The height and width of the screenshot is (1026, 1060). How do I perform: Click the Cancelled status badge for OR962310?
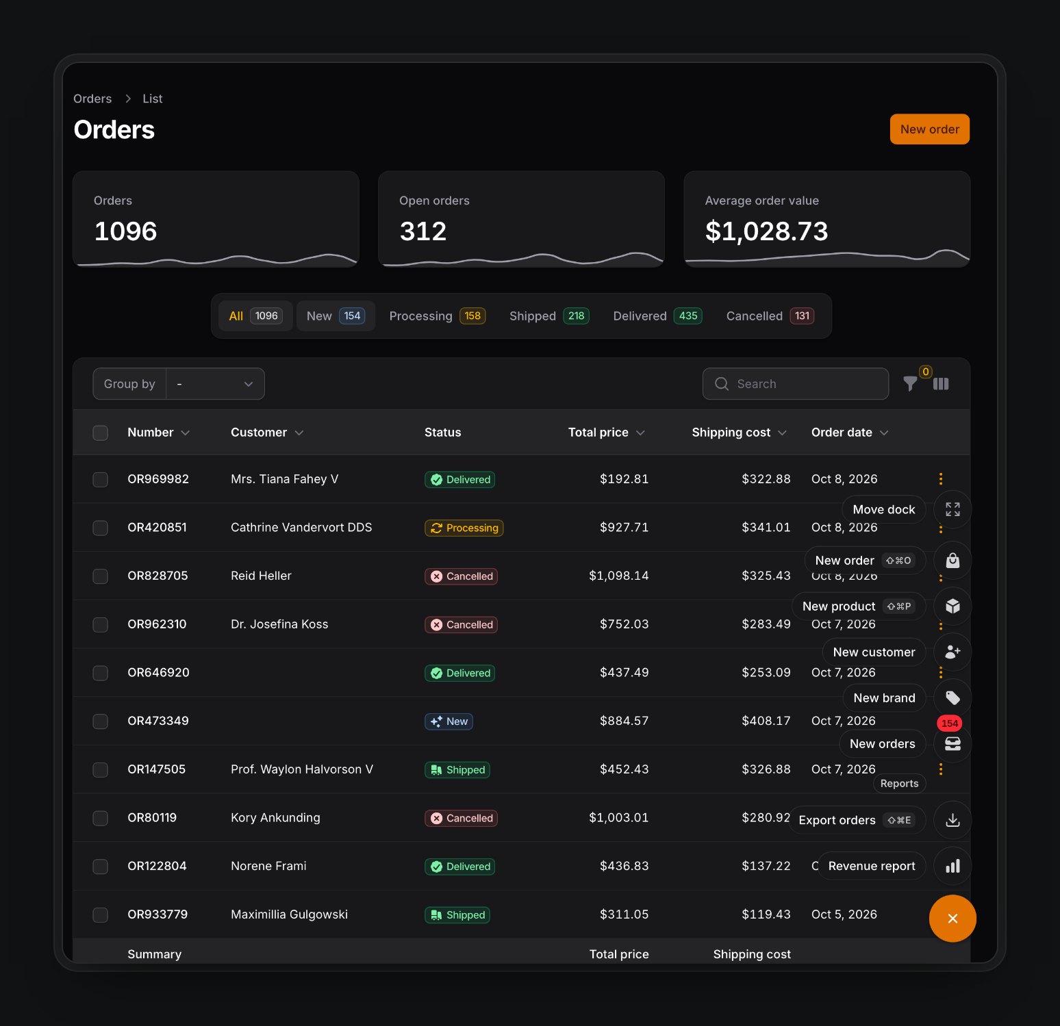click(x=461, y=624)
